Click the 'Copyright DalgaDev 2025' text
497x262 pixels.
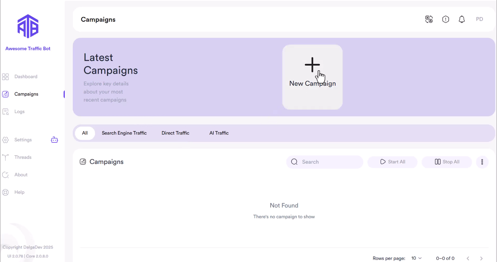pos(28,247)
